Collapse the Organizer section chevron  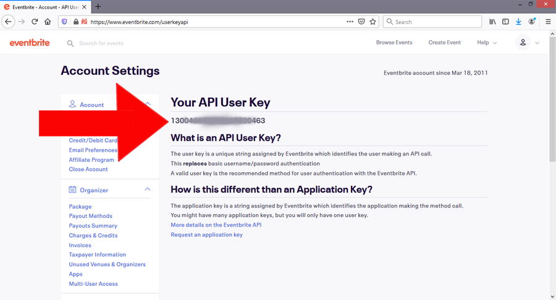point(148,190)
